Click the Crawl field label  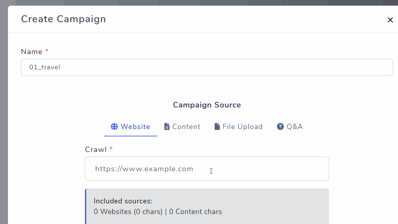click(x=96, y=149)
